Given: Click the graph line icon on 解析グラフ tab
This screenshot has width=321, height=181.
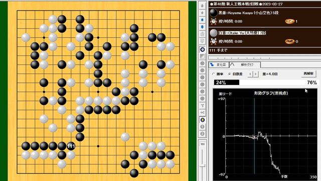Looking at the screenshot, I should (x=232, y=64).
